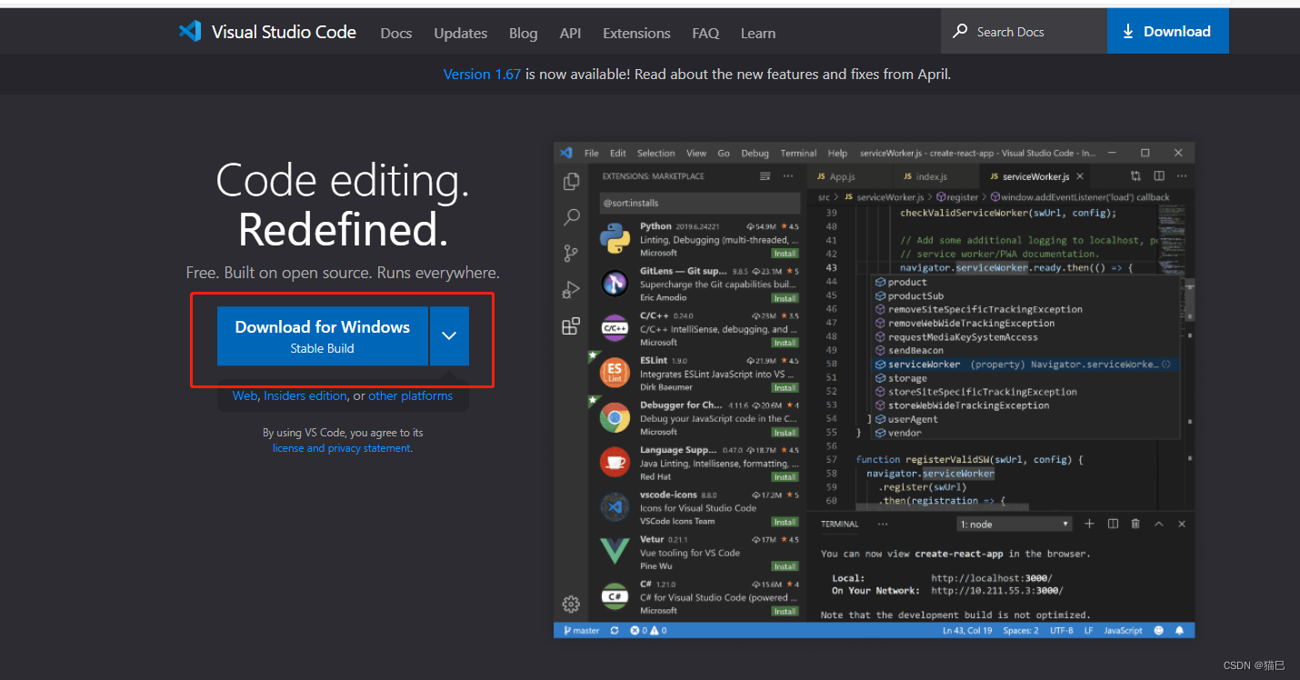Maximize terminal panel with the up chevron
Screen dimensions: 1300x680
pos(1159,524)
